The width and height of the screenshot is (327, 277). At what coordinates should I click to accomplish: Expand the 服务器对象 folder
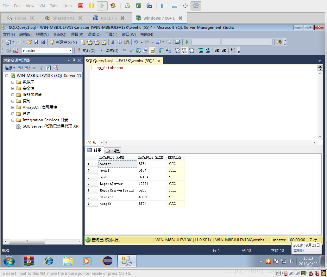click(13, 95)
